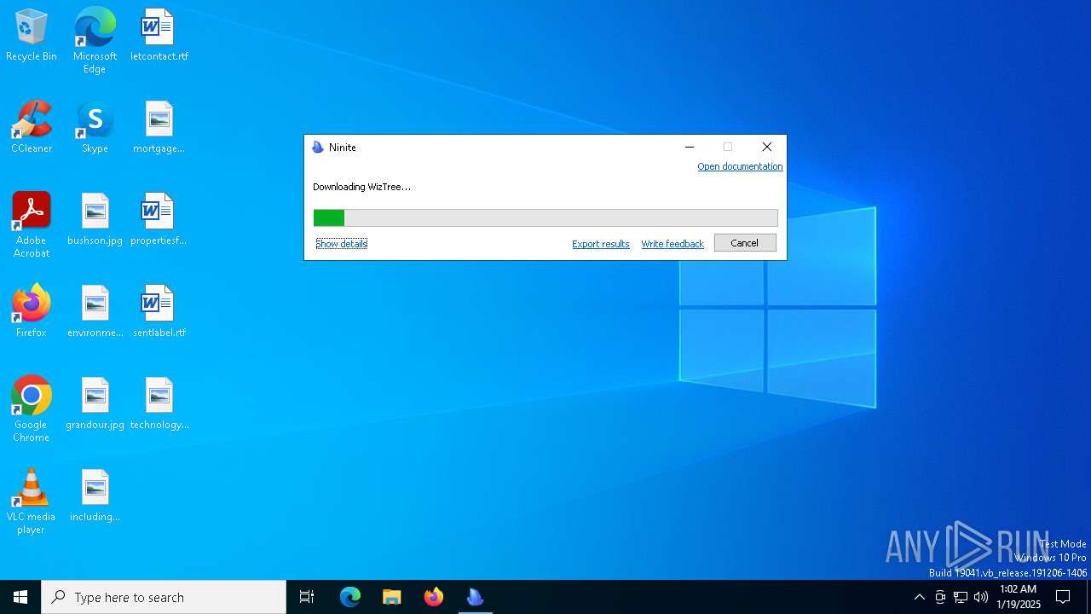Click the Write feedback link
The image size is (1091, 614).
[672, 244]
